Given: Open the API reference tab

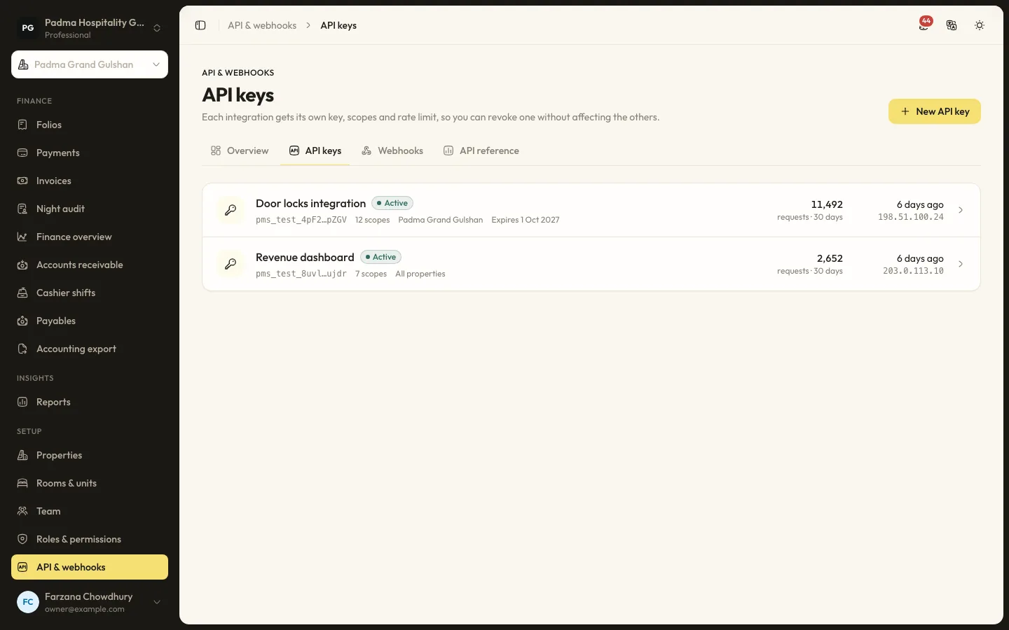Looking at the screenshot, I should [481, 150].
